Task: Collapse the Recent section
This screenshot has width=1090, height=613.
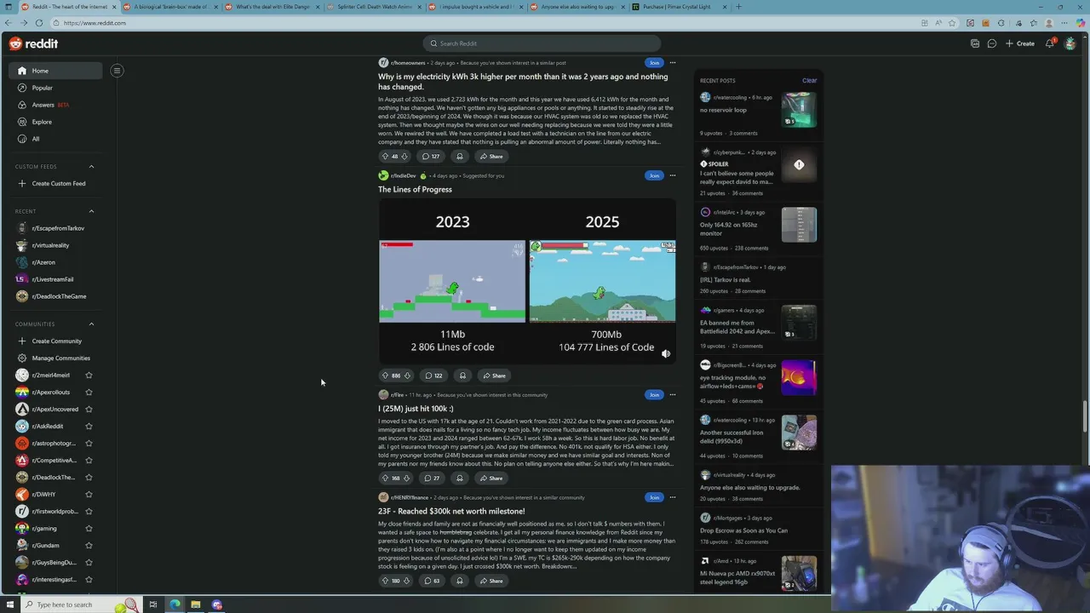Action: (91, 211)
